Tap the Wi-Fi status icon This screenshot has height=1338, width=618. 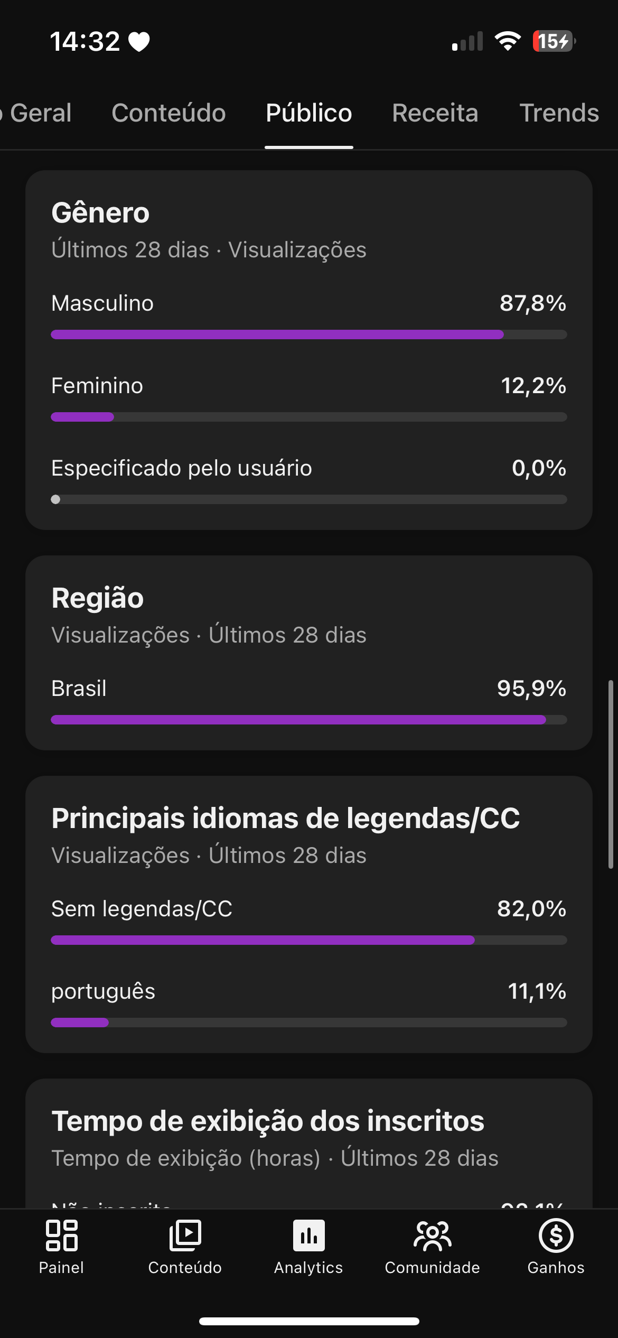(508, 41)
